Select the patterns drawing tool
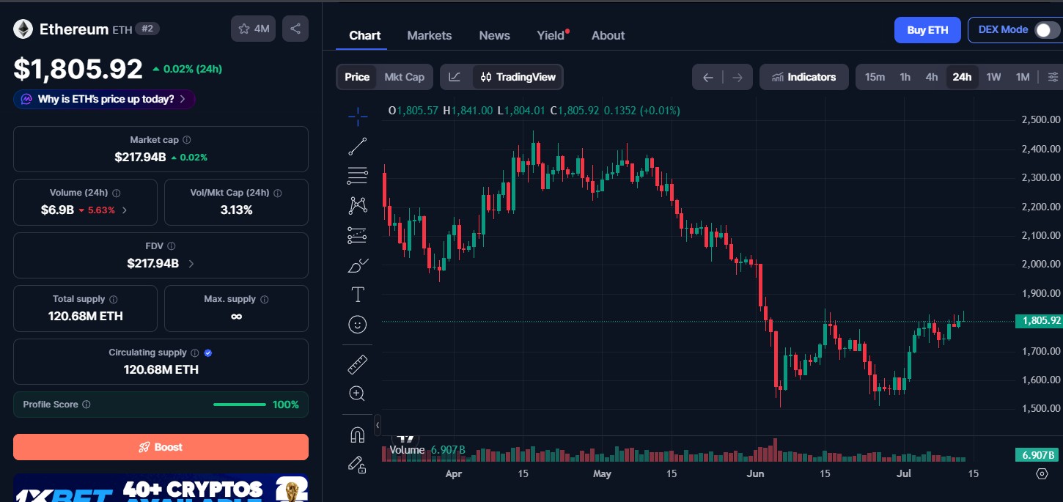1063x502 pixels. pos(358,205)
